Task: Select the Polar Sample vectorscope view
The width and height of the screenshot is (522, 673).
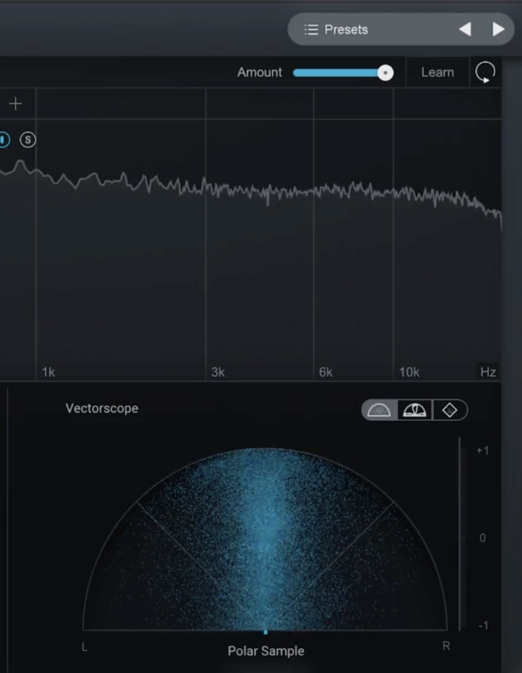Action: pos(380,410)
